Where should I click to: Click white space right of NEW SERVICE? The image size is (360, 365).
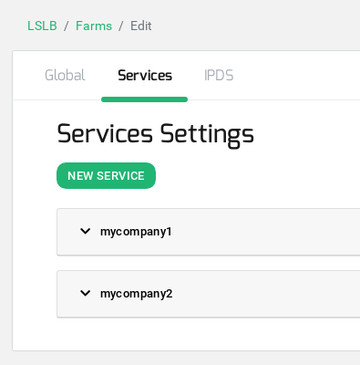click(x=258, y=176)
